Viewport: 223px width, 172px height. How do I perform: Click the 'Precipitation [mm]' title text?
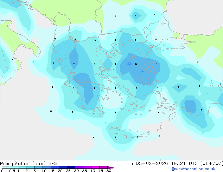(x=23, y=164)
